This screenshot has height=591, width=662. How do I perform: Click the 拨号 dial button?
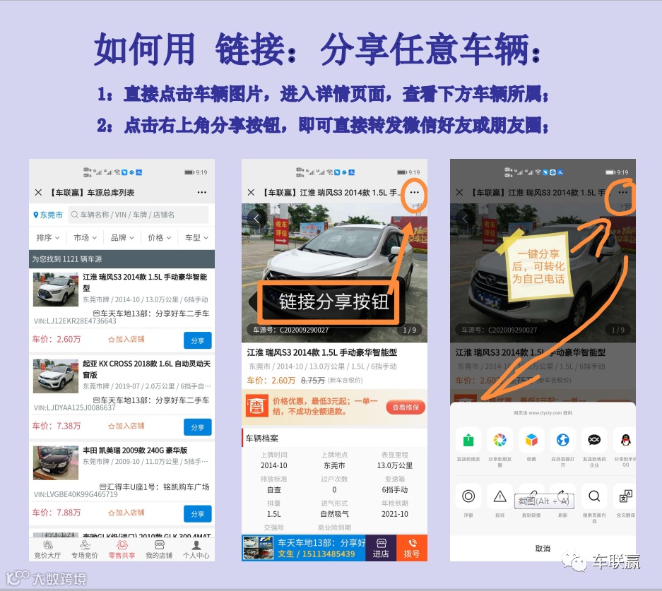pos(412,548)
